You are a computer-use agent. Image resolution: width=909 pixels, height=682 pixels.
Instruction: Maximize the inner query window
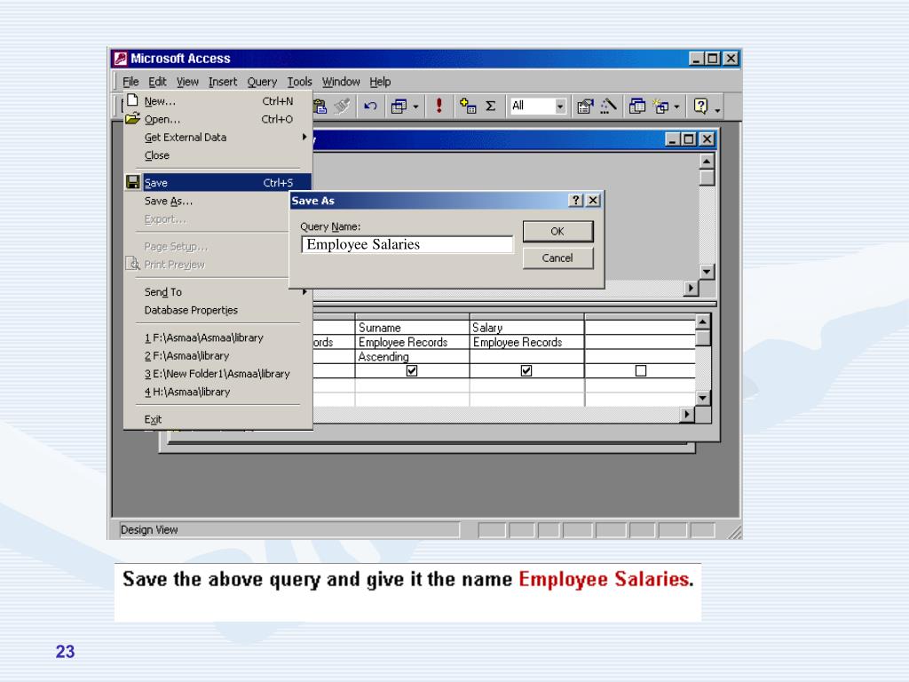click(x=689, y=139)
